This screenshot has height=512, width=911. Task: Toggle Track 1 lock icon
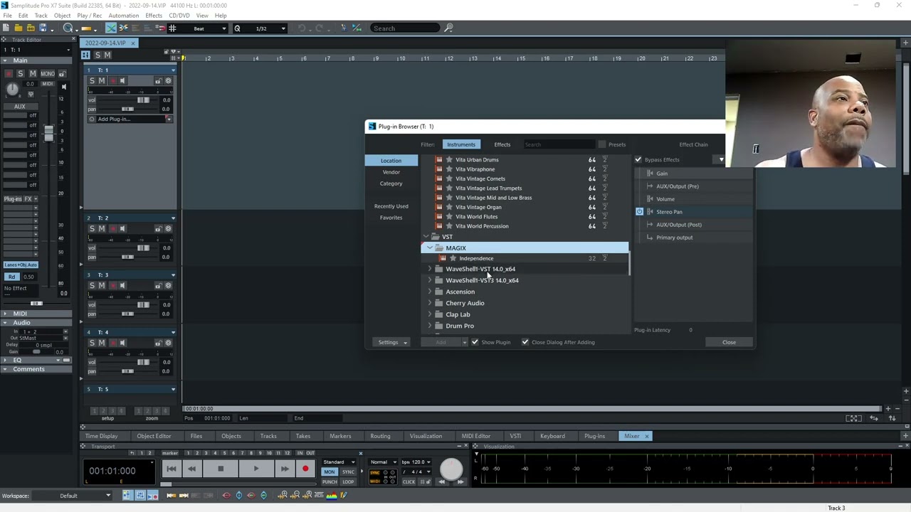(x=158, y=81)
